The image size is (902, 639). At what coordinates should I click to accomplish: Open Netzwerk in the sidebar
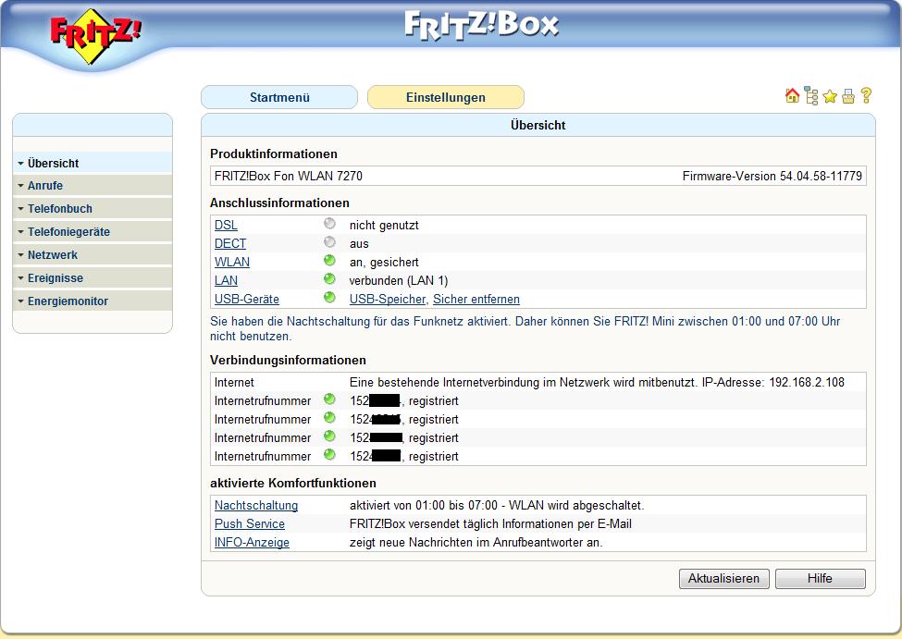pyautogui.click(x=93, y=255)
